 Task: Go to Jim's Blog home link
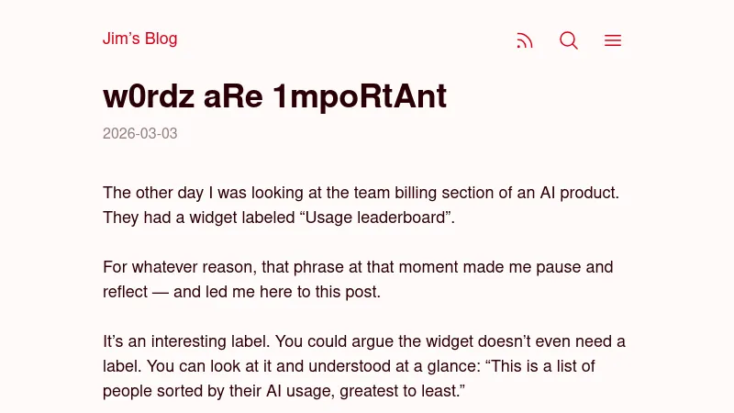click(x=140, y=39)
